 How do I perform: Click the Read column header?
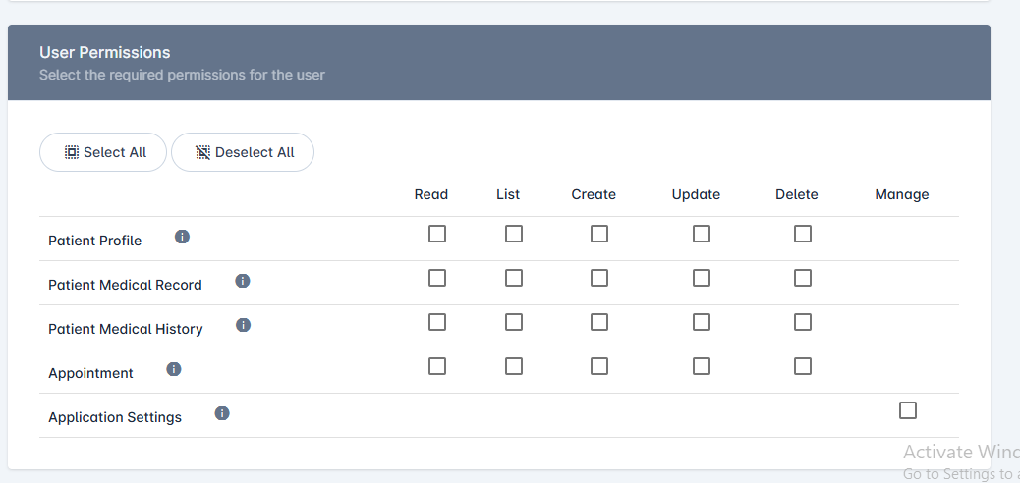pos(431,194)
